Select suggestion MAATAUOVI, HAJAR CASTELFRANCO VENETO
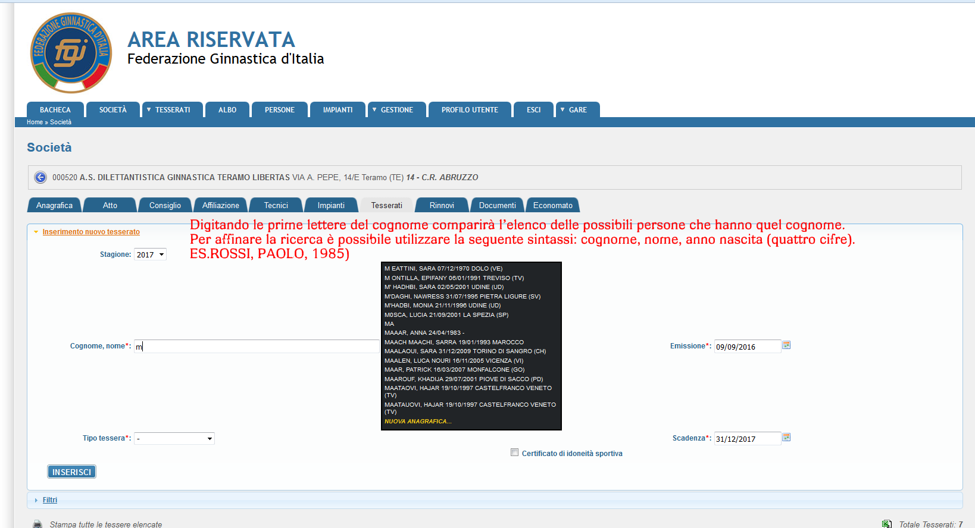This screenshot has height=528, width=975. click(471, 408)
